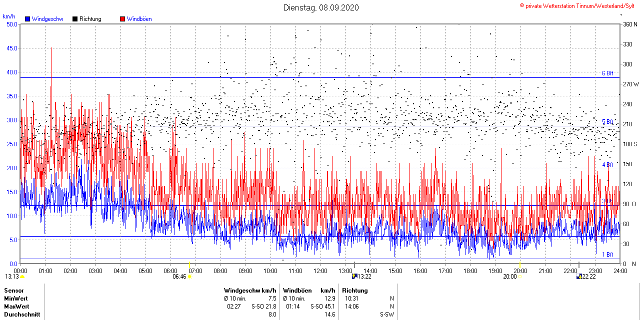The height and width of the screenshot is (320, 640).
Task: Select the Windböen legend label
Action: 139,19
